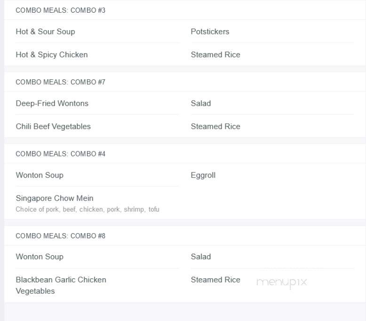Click the Eggroll item
Viewport: 366px width, 321px height.
[x=203, y=175]
